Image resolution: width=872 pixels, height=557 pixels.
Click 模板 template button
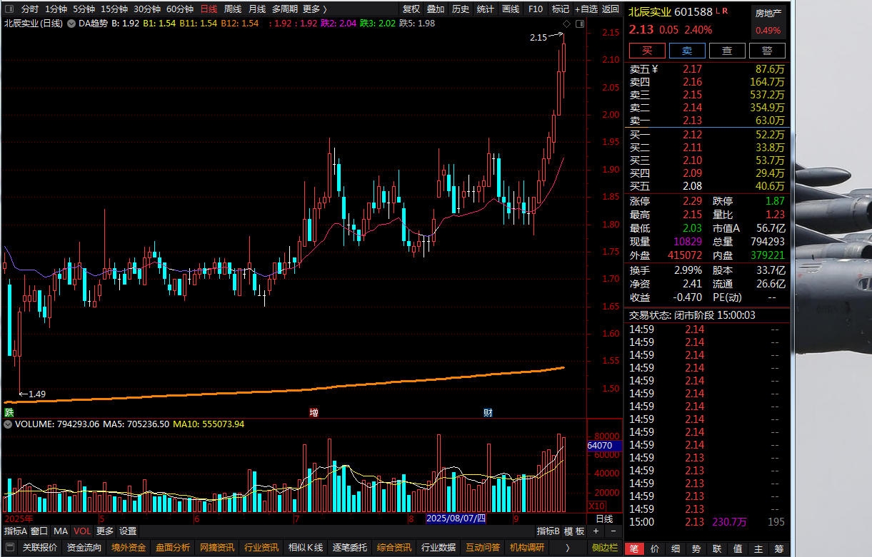[574, 531]
